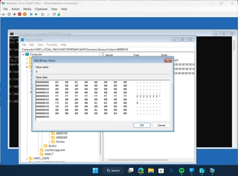Click the values pane horizontal scrollbar
Image resolution: width=238 pixels, height=176 pixels.
click(138, 160)
